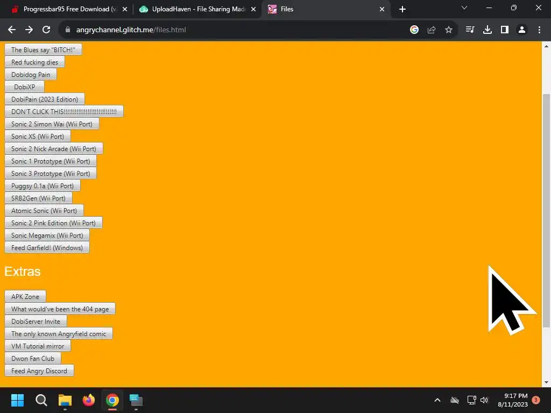
Task: Open The only known Angryfield comic
Action: tap(59, 333)
